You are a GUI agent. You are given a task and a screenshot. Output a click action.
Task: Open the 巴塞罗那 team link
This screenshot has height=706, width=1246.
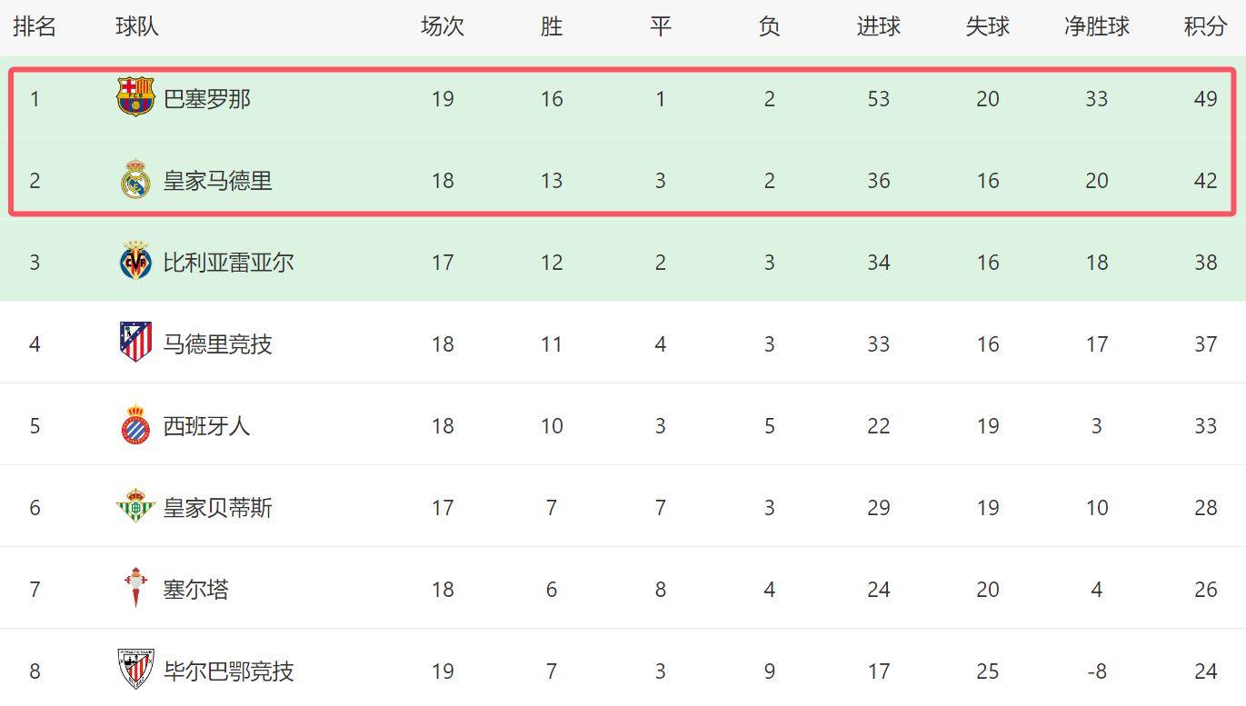207,98
